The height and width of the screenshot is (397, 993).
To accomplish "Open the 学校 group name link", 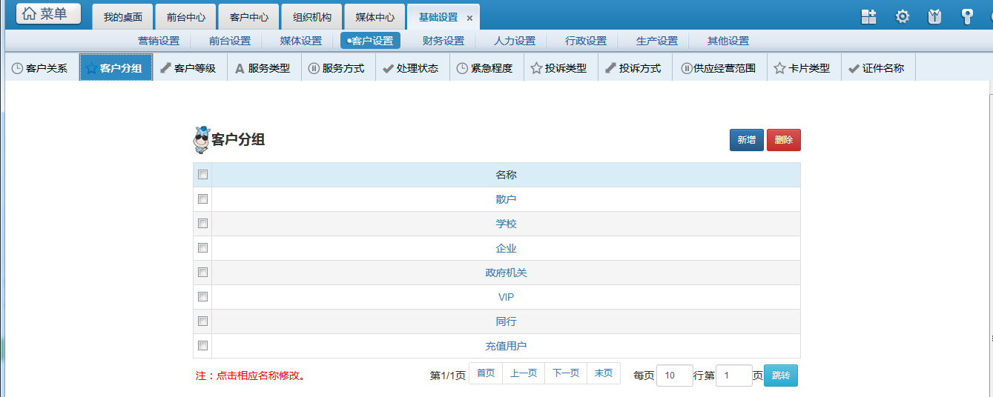I will pos(506,224).
